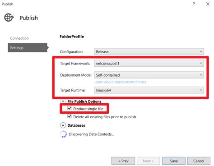Switch to the Connection tab
Image resolution: width=214 pixels, height=166 pixels.
(19, 38)
